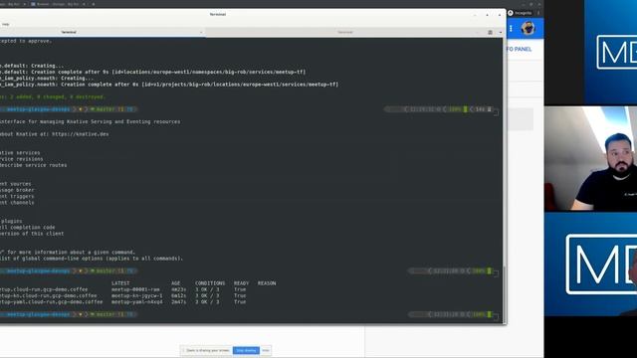Select the presenter's webcam video tile
Image resolution: width=637 pixels, height=358 pixels.
(590, 159)
